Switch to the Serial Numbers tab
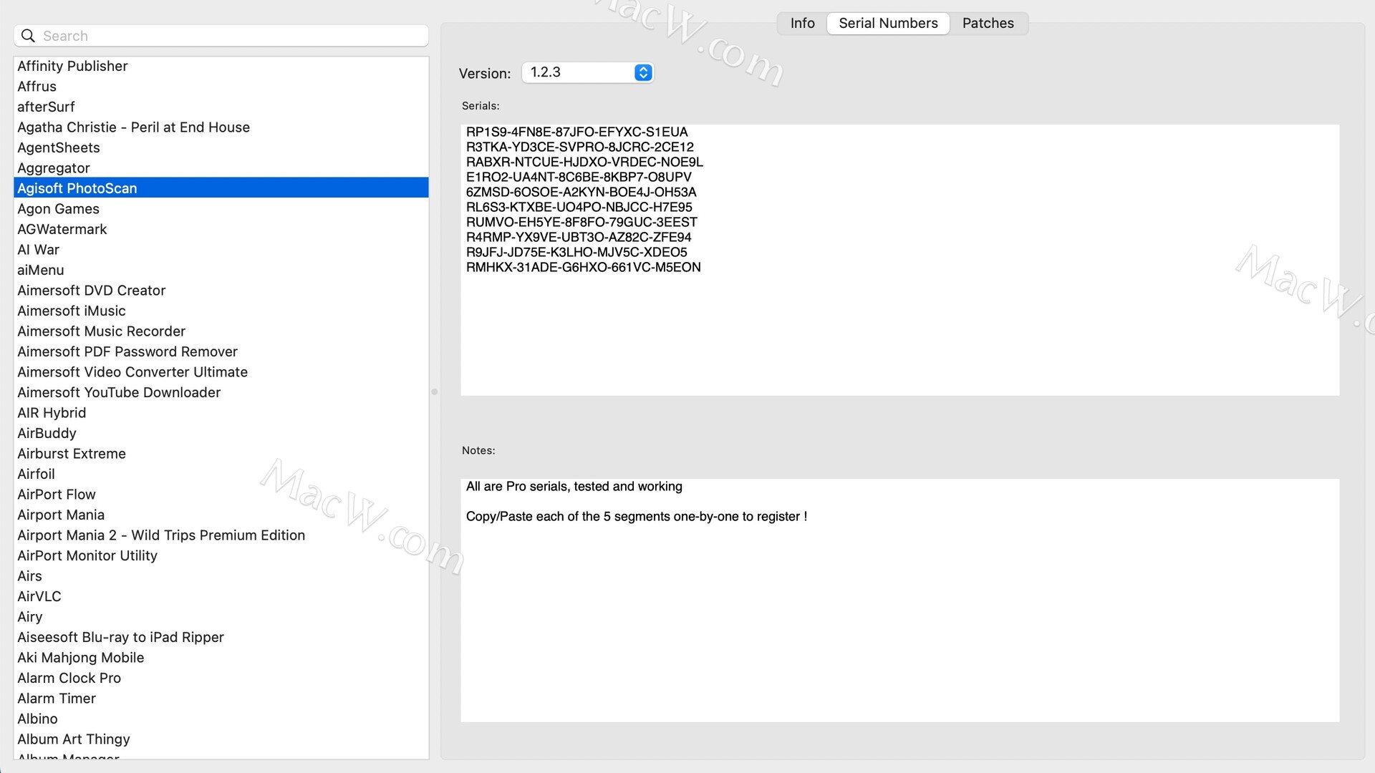The image size is (1375, 773). click(x=888, y=23)
